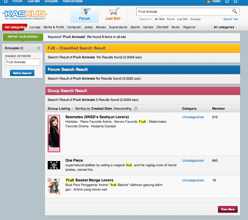Expand the All categories dropdown

[225, 27]
